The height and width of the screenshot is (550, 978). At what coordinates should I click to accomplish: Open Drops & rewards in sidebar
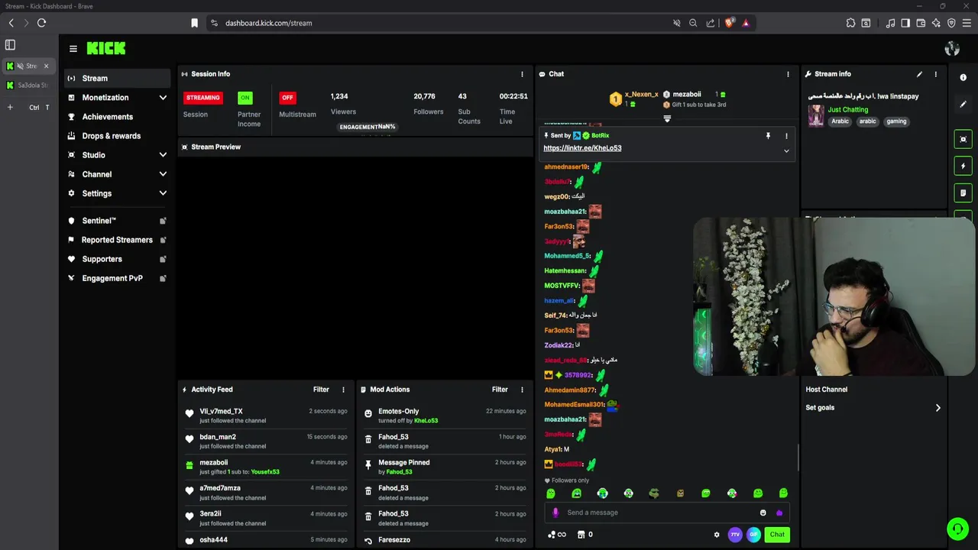[117, 136]
